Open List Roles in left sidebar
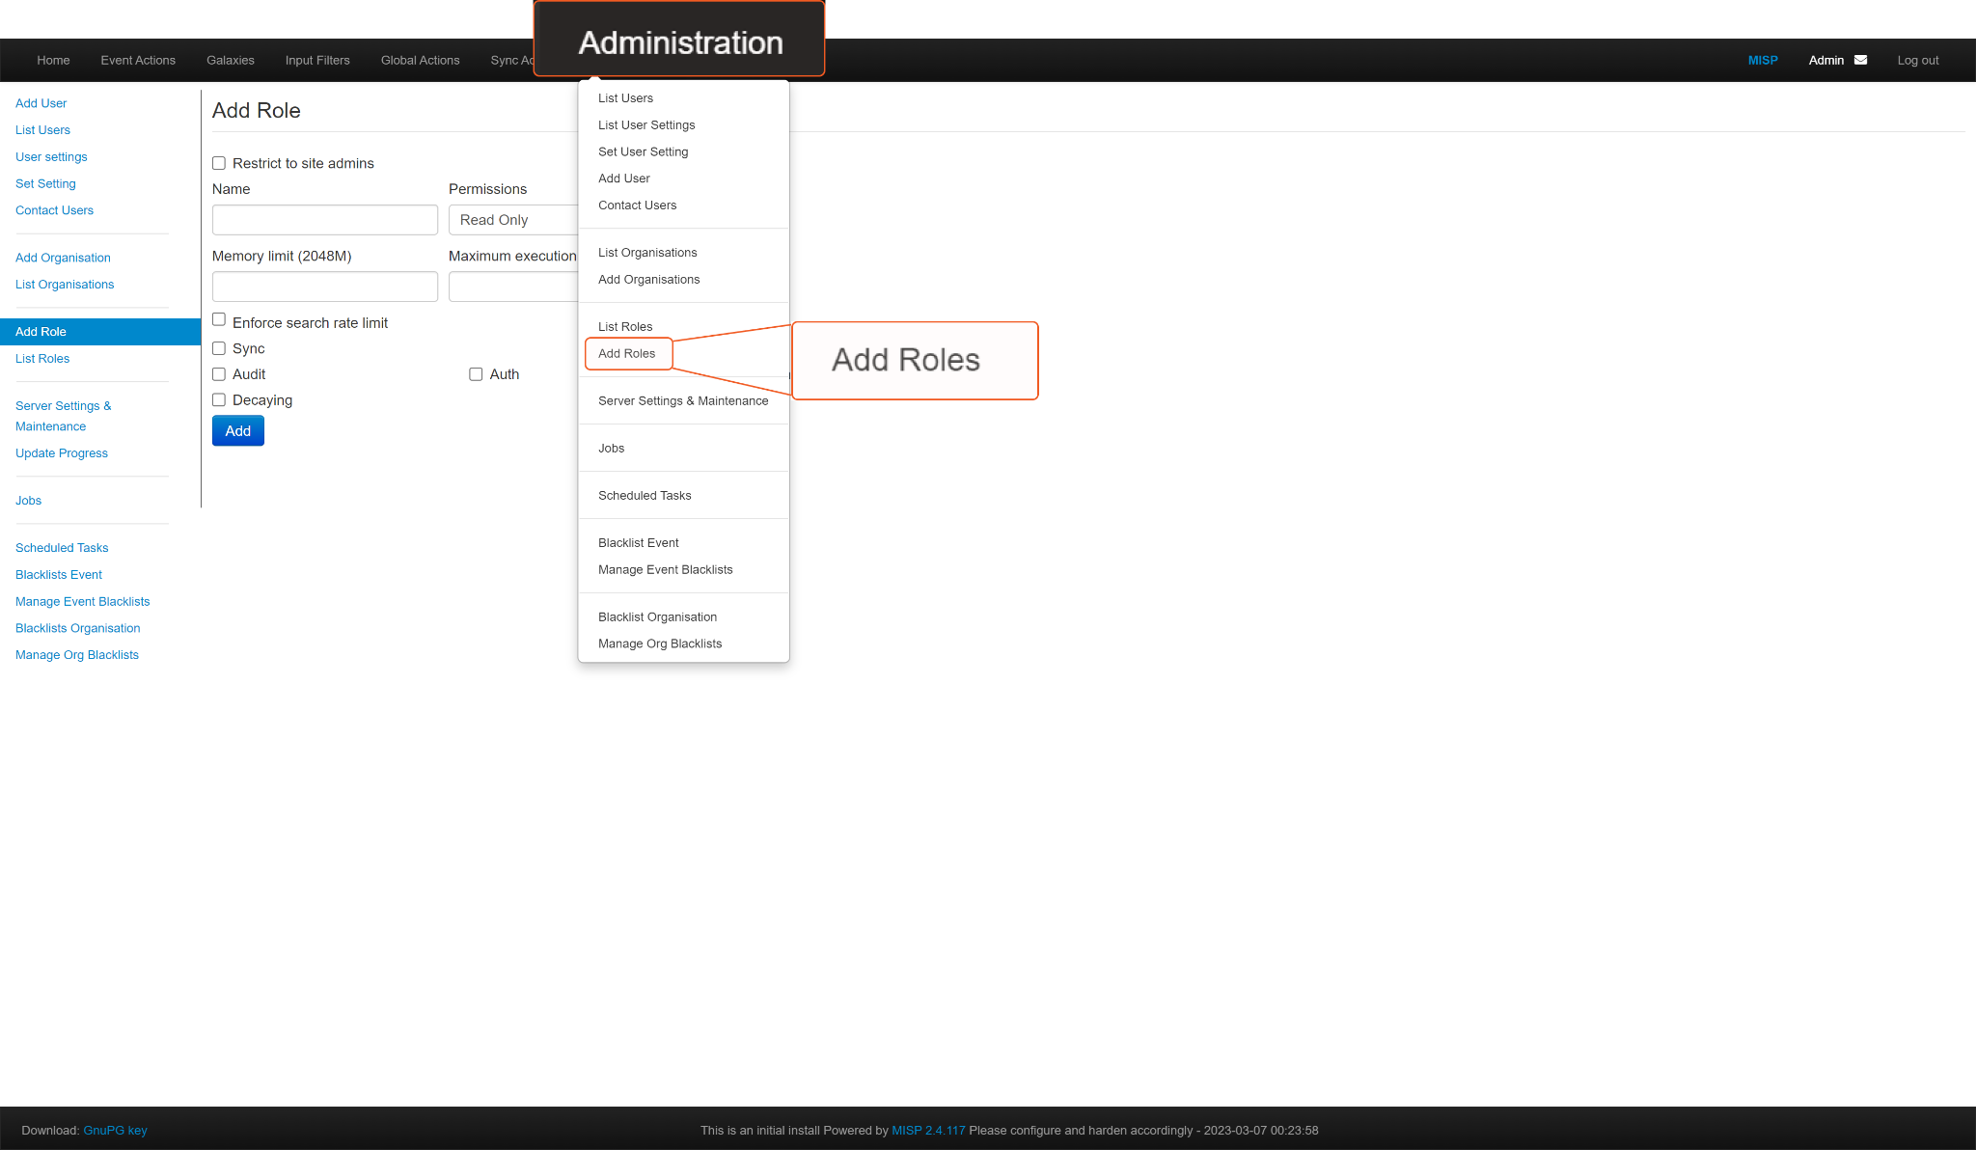Image resolution: width=1976 pixels, height=1150 pixels. (42, 358)
